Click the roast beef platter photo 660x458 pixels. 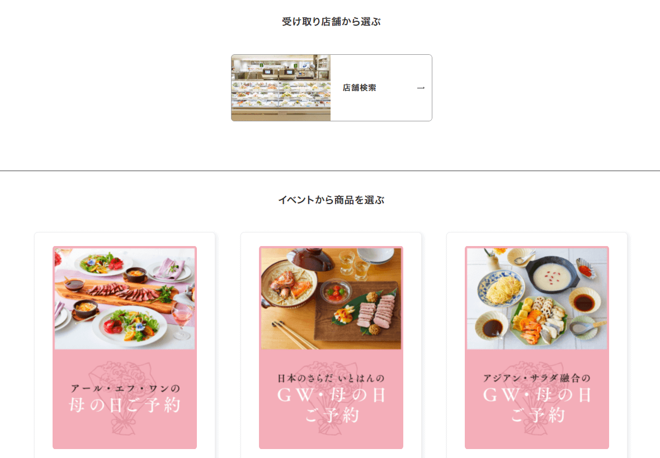click(x=125, y=299)
